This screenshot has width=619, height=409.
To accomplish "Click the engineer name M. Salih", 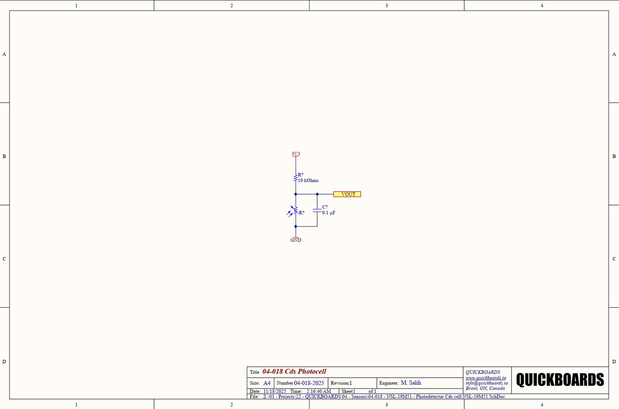I will (410, 383).
